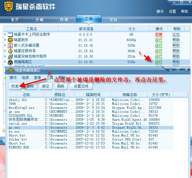Expand the 病毒隔离区 row
Screen dimensions: 192x178
pyautogui.click(x=5, y=62)
